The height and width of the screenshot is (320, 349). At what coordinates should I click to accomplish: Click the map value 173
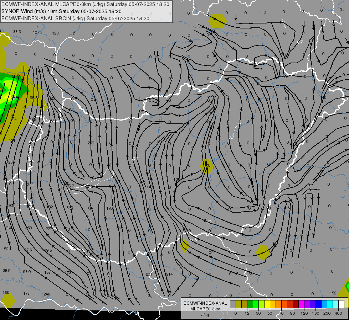click(68, 273)
